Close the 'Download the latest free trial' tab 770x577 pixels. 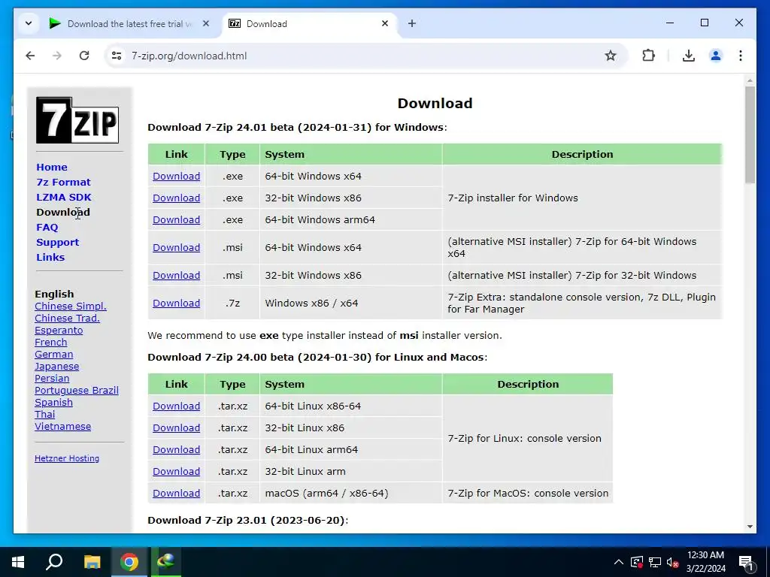click(x=206, y=23)
